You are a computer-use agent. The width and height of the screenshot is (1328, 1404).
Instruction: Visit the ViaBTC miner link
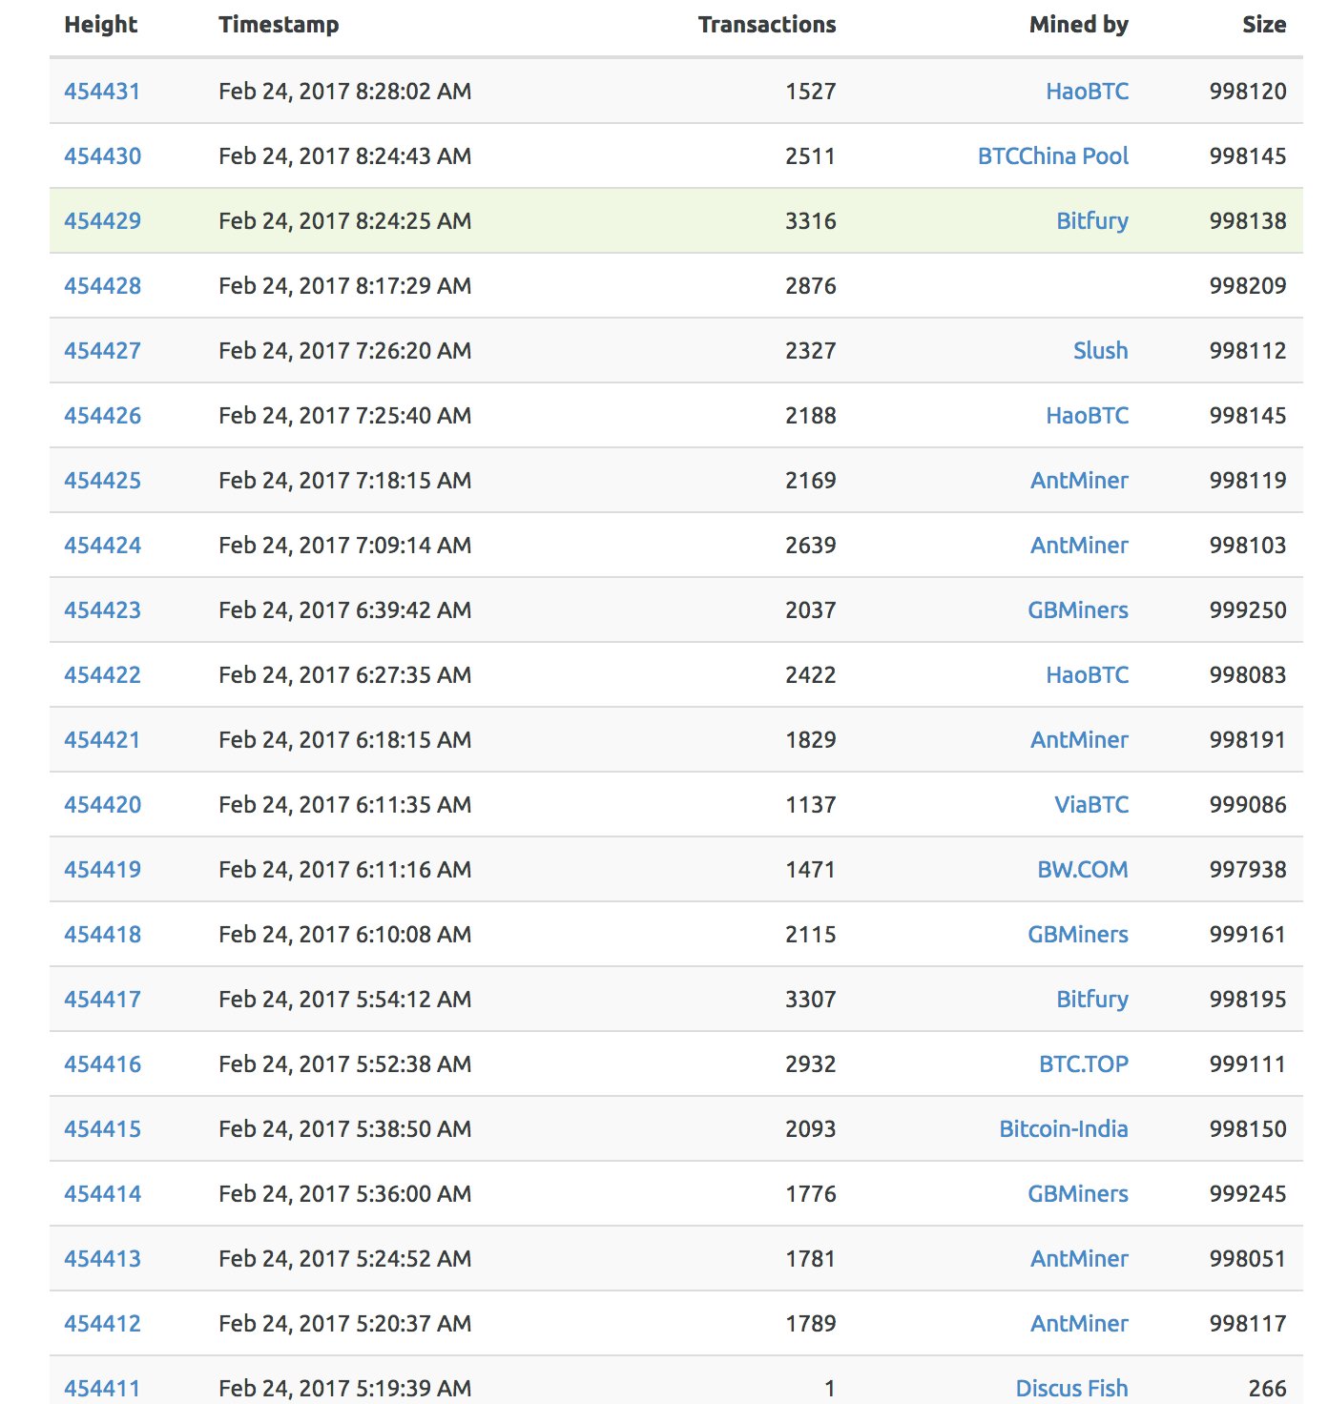[1091, 805]
